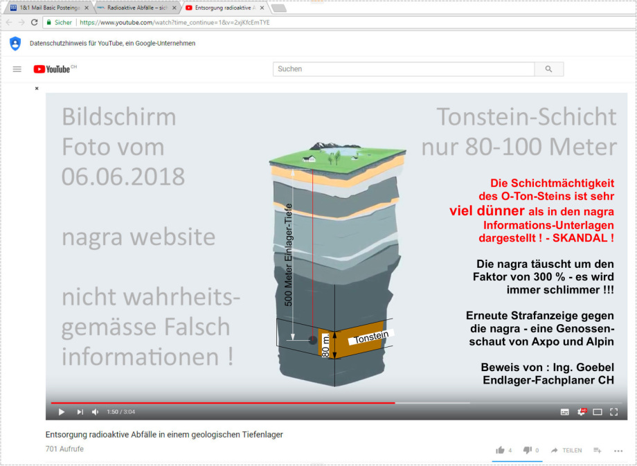
Task: Open more actions three-dot menu
Action: (618, 450)
